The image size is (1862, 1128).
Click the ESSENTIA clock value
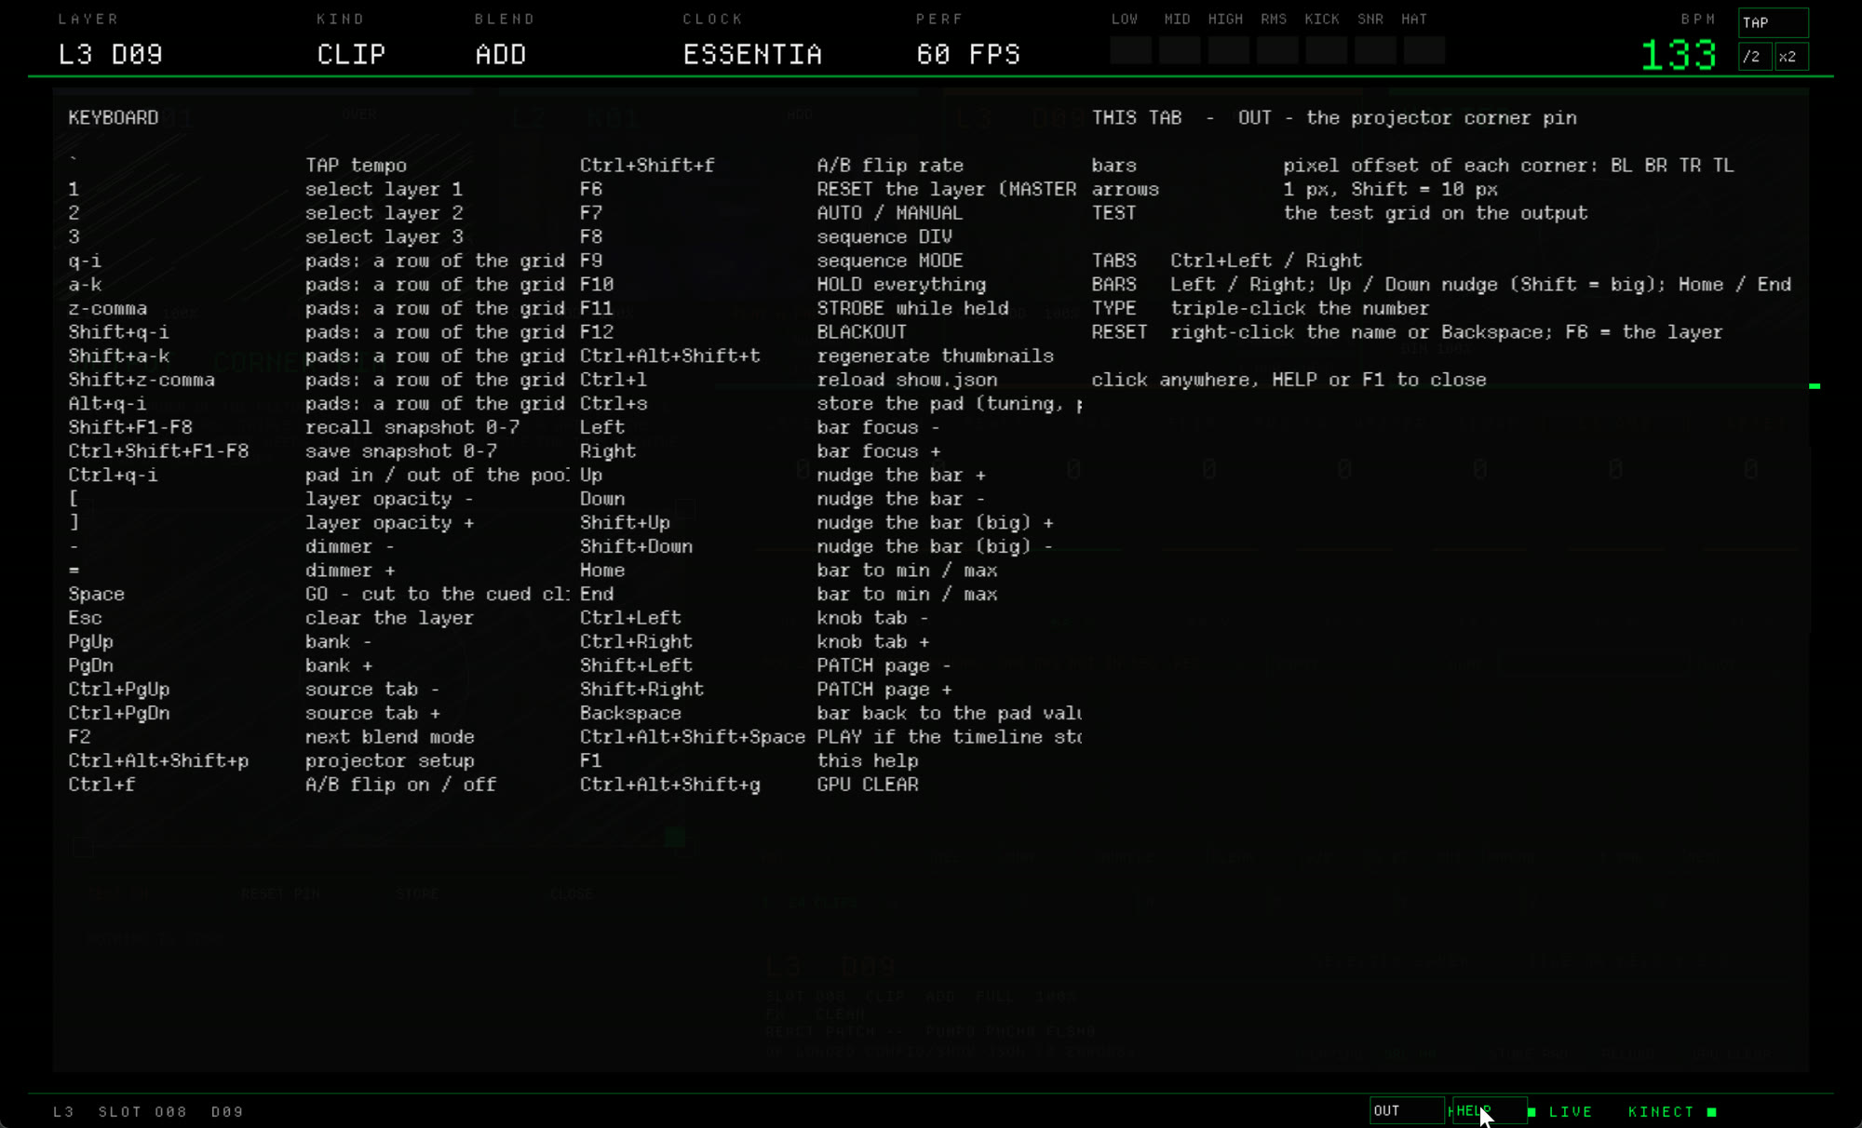click(752, 55)
